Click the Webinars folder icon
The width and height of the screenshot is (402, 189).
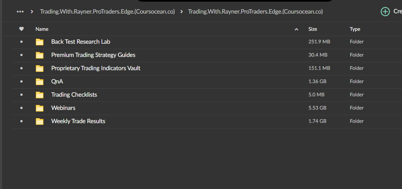tap(40, 108)
